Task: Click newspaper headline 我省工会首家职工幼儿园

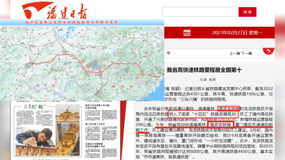Action: tap(97, 106)
